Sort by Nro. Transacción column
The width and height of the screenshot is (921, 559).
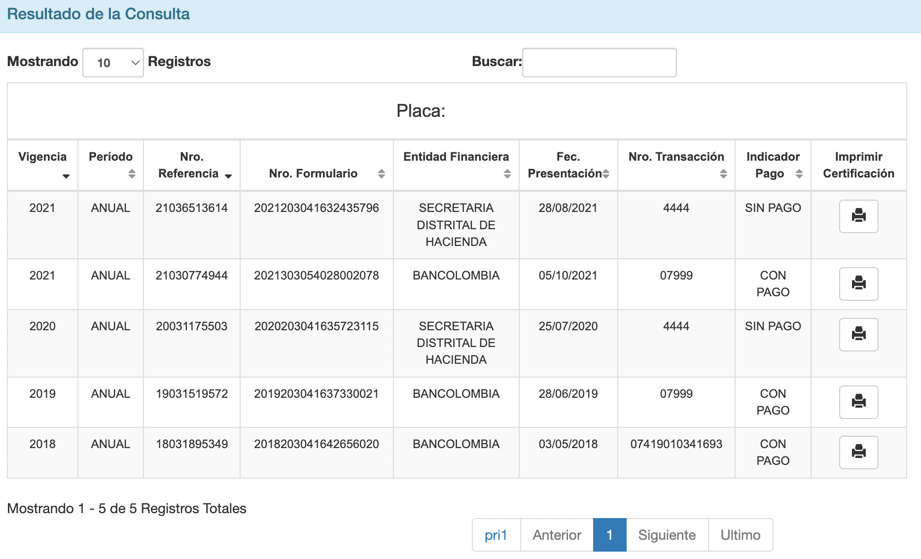click(x=676, y=165)
